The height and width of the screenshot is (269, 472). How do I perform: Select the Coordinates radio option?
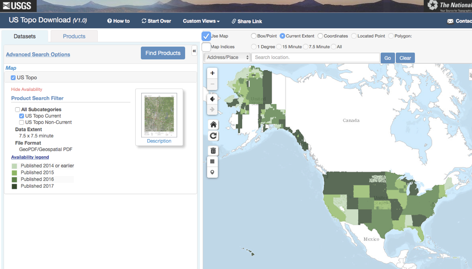pos(320,36)
